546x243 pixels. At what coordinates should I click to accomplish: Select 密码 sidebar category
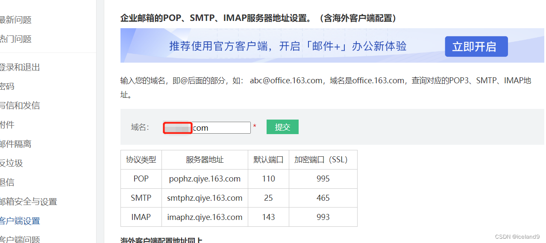7,86
